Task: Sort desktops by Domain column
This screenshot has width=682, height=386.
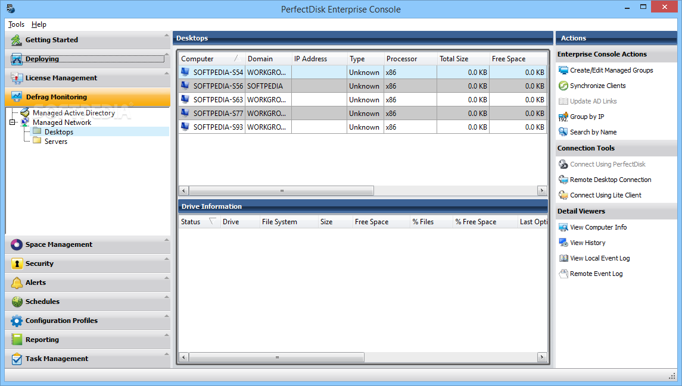Action: click(x=269, y=59)
